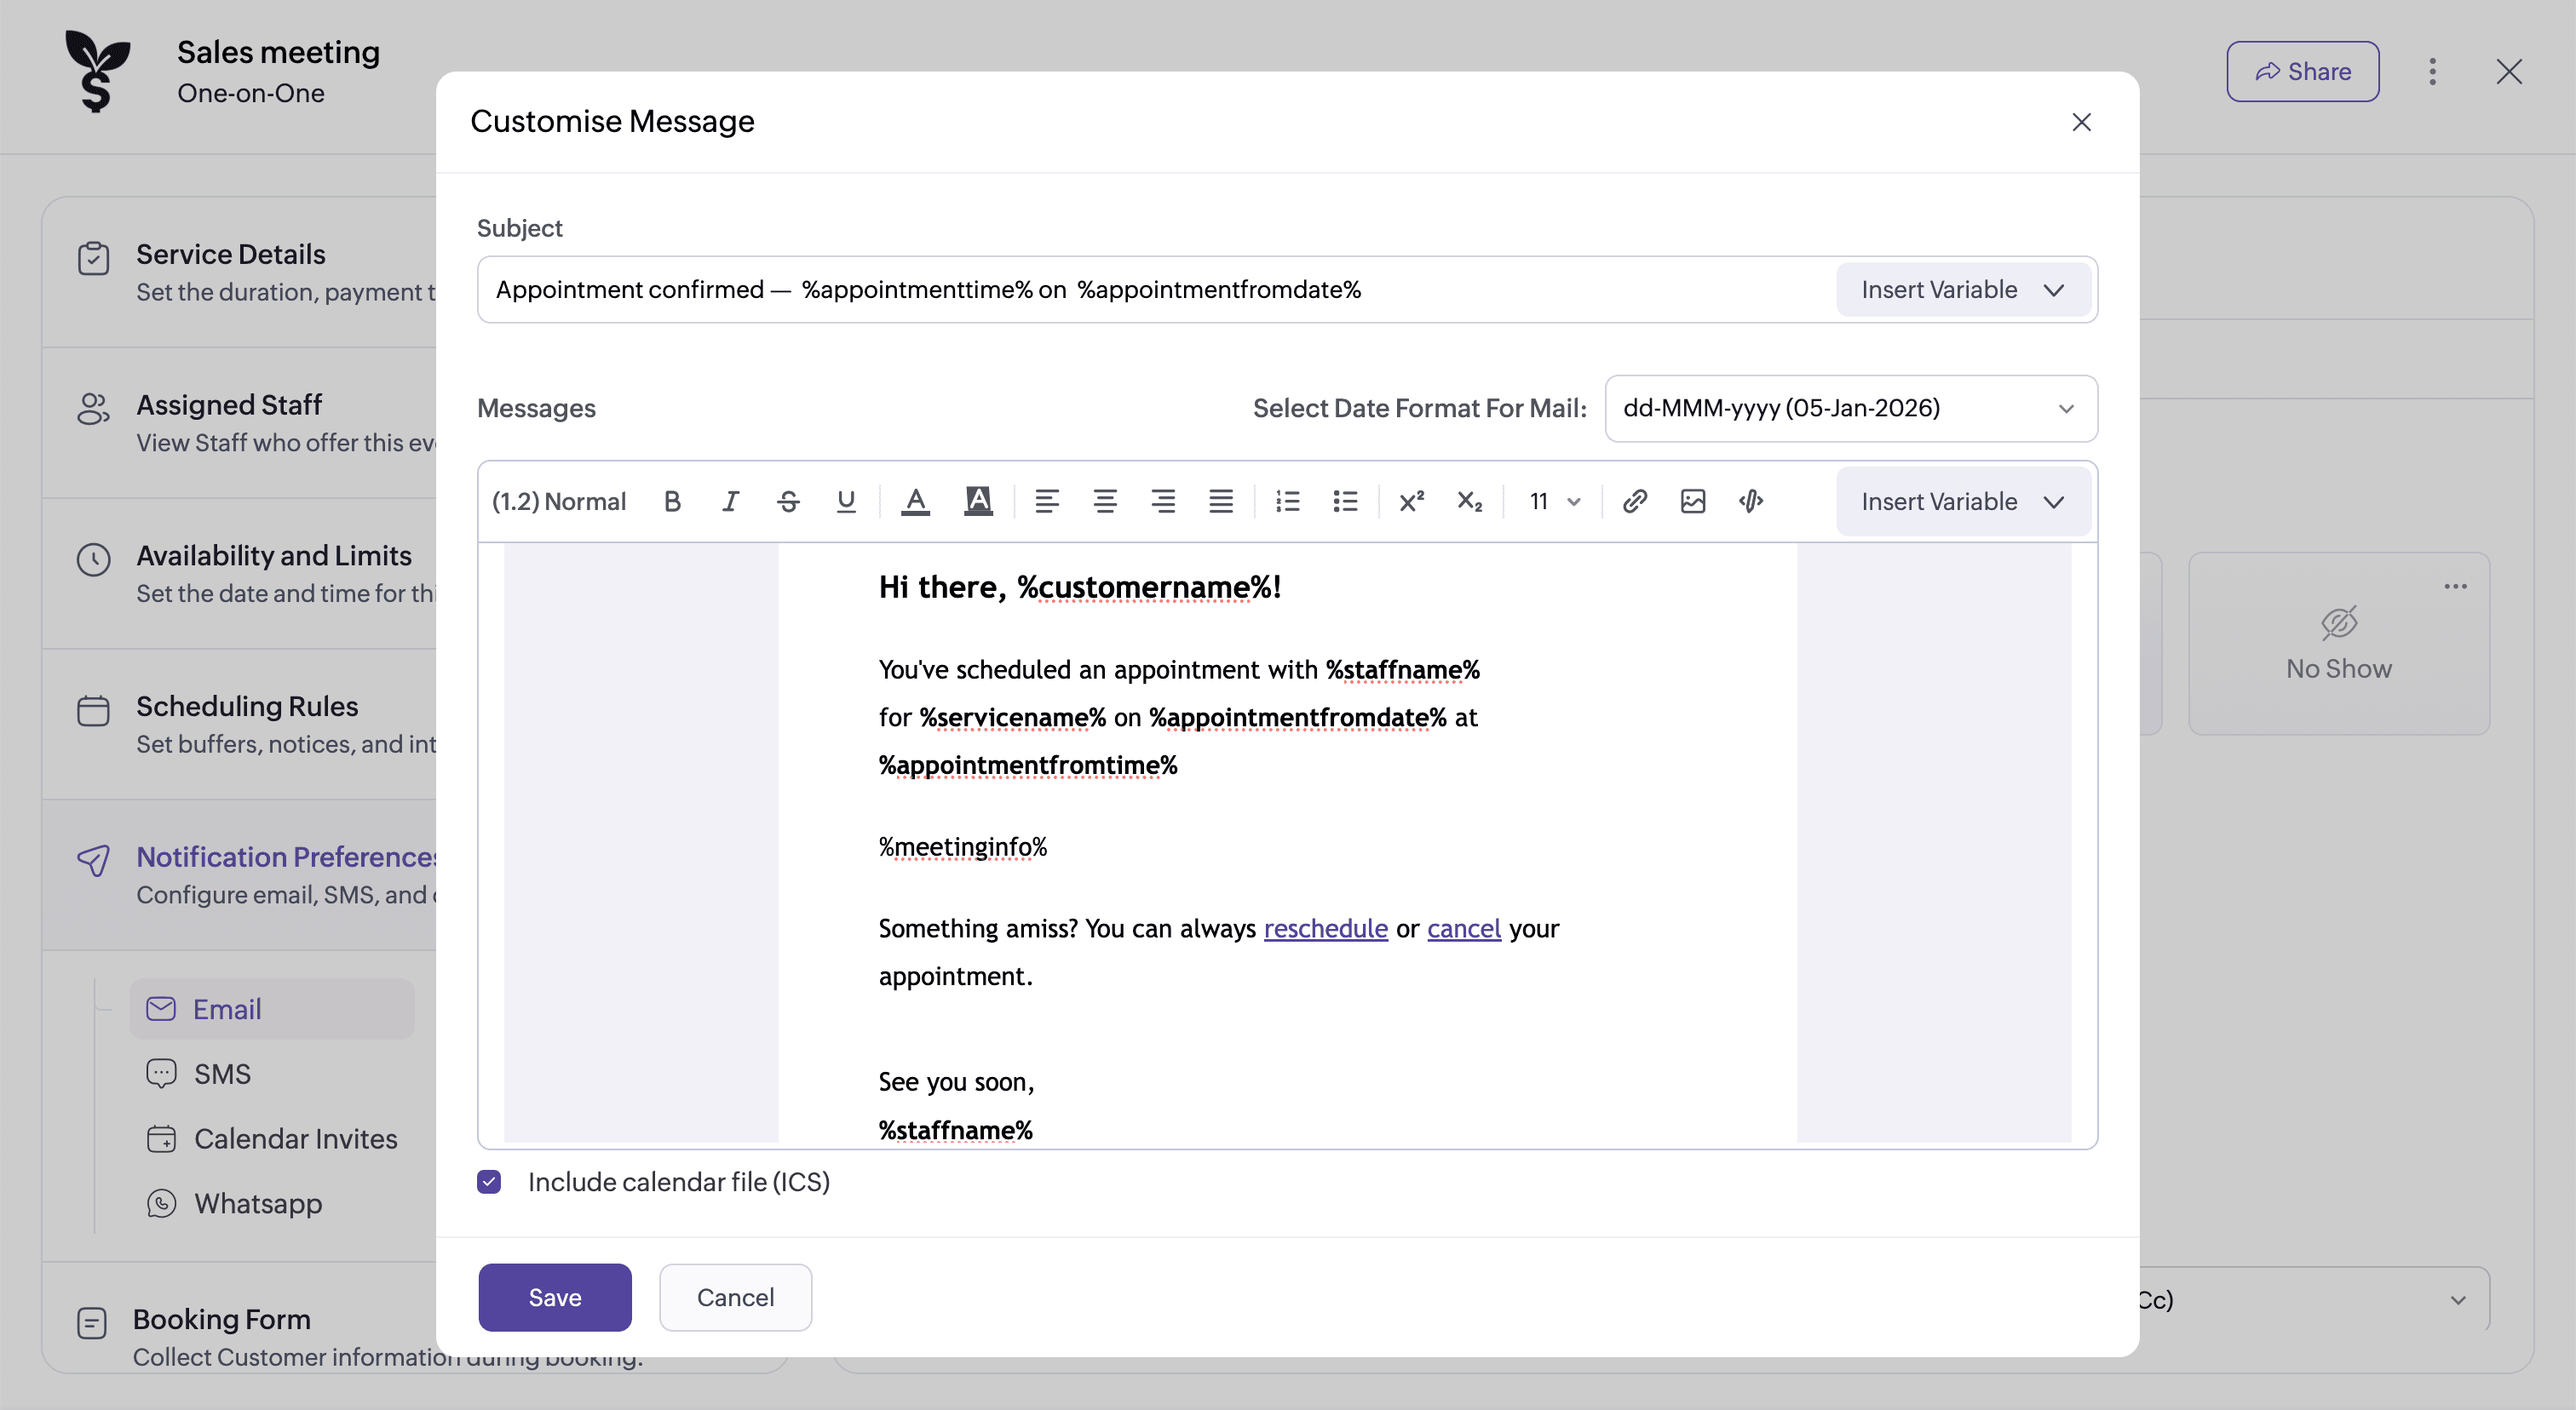Click the No Show card
The width and height of the screenshot is (2576, 1410).
pos(2339,645)
